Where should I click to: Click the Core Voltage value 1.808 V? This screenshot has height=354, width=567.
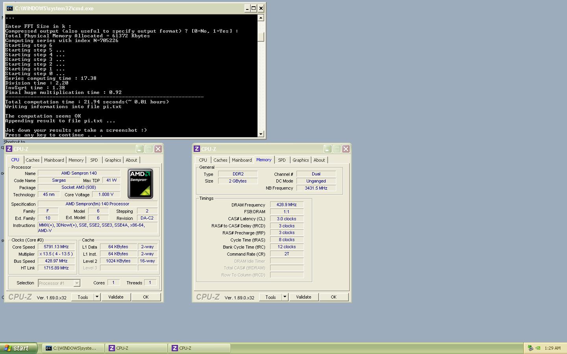pos(106,194)
